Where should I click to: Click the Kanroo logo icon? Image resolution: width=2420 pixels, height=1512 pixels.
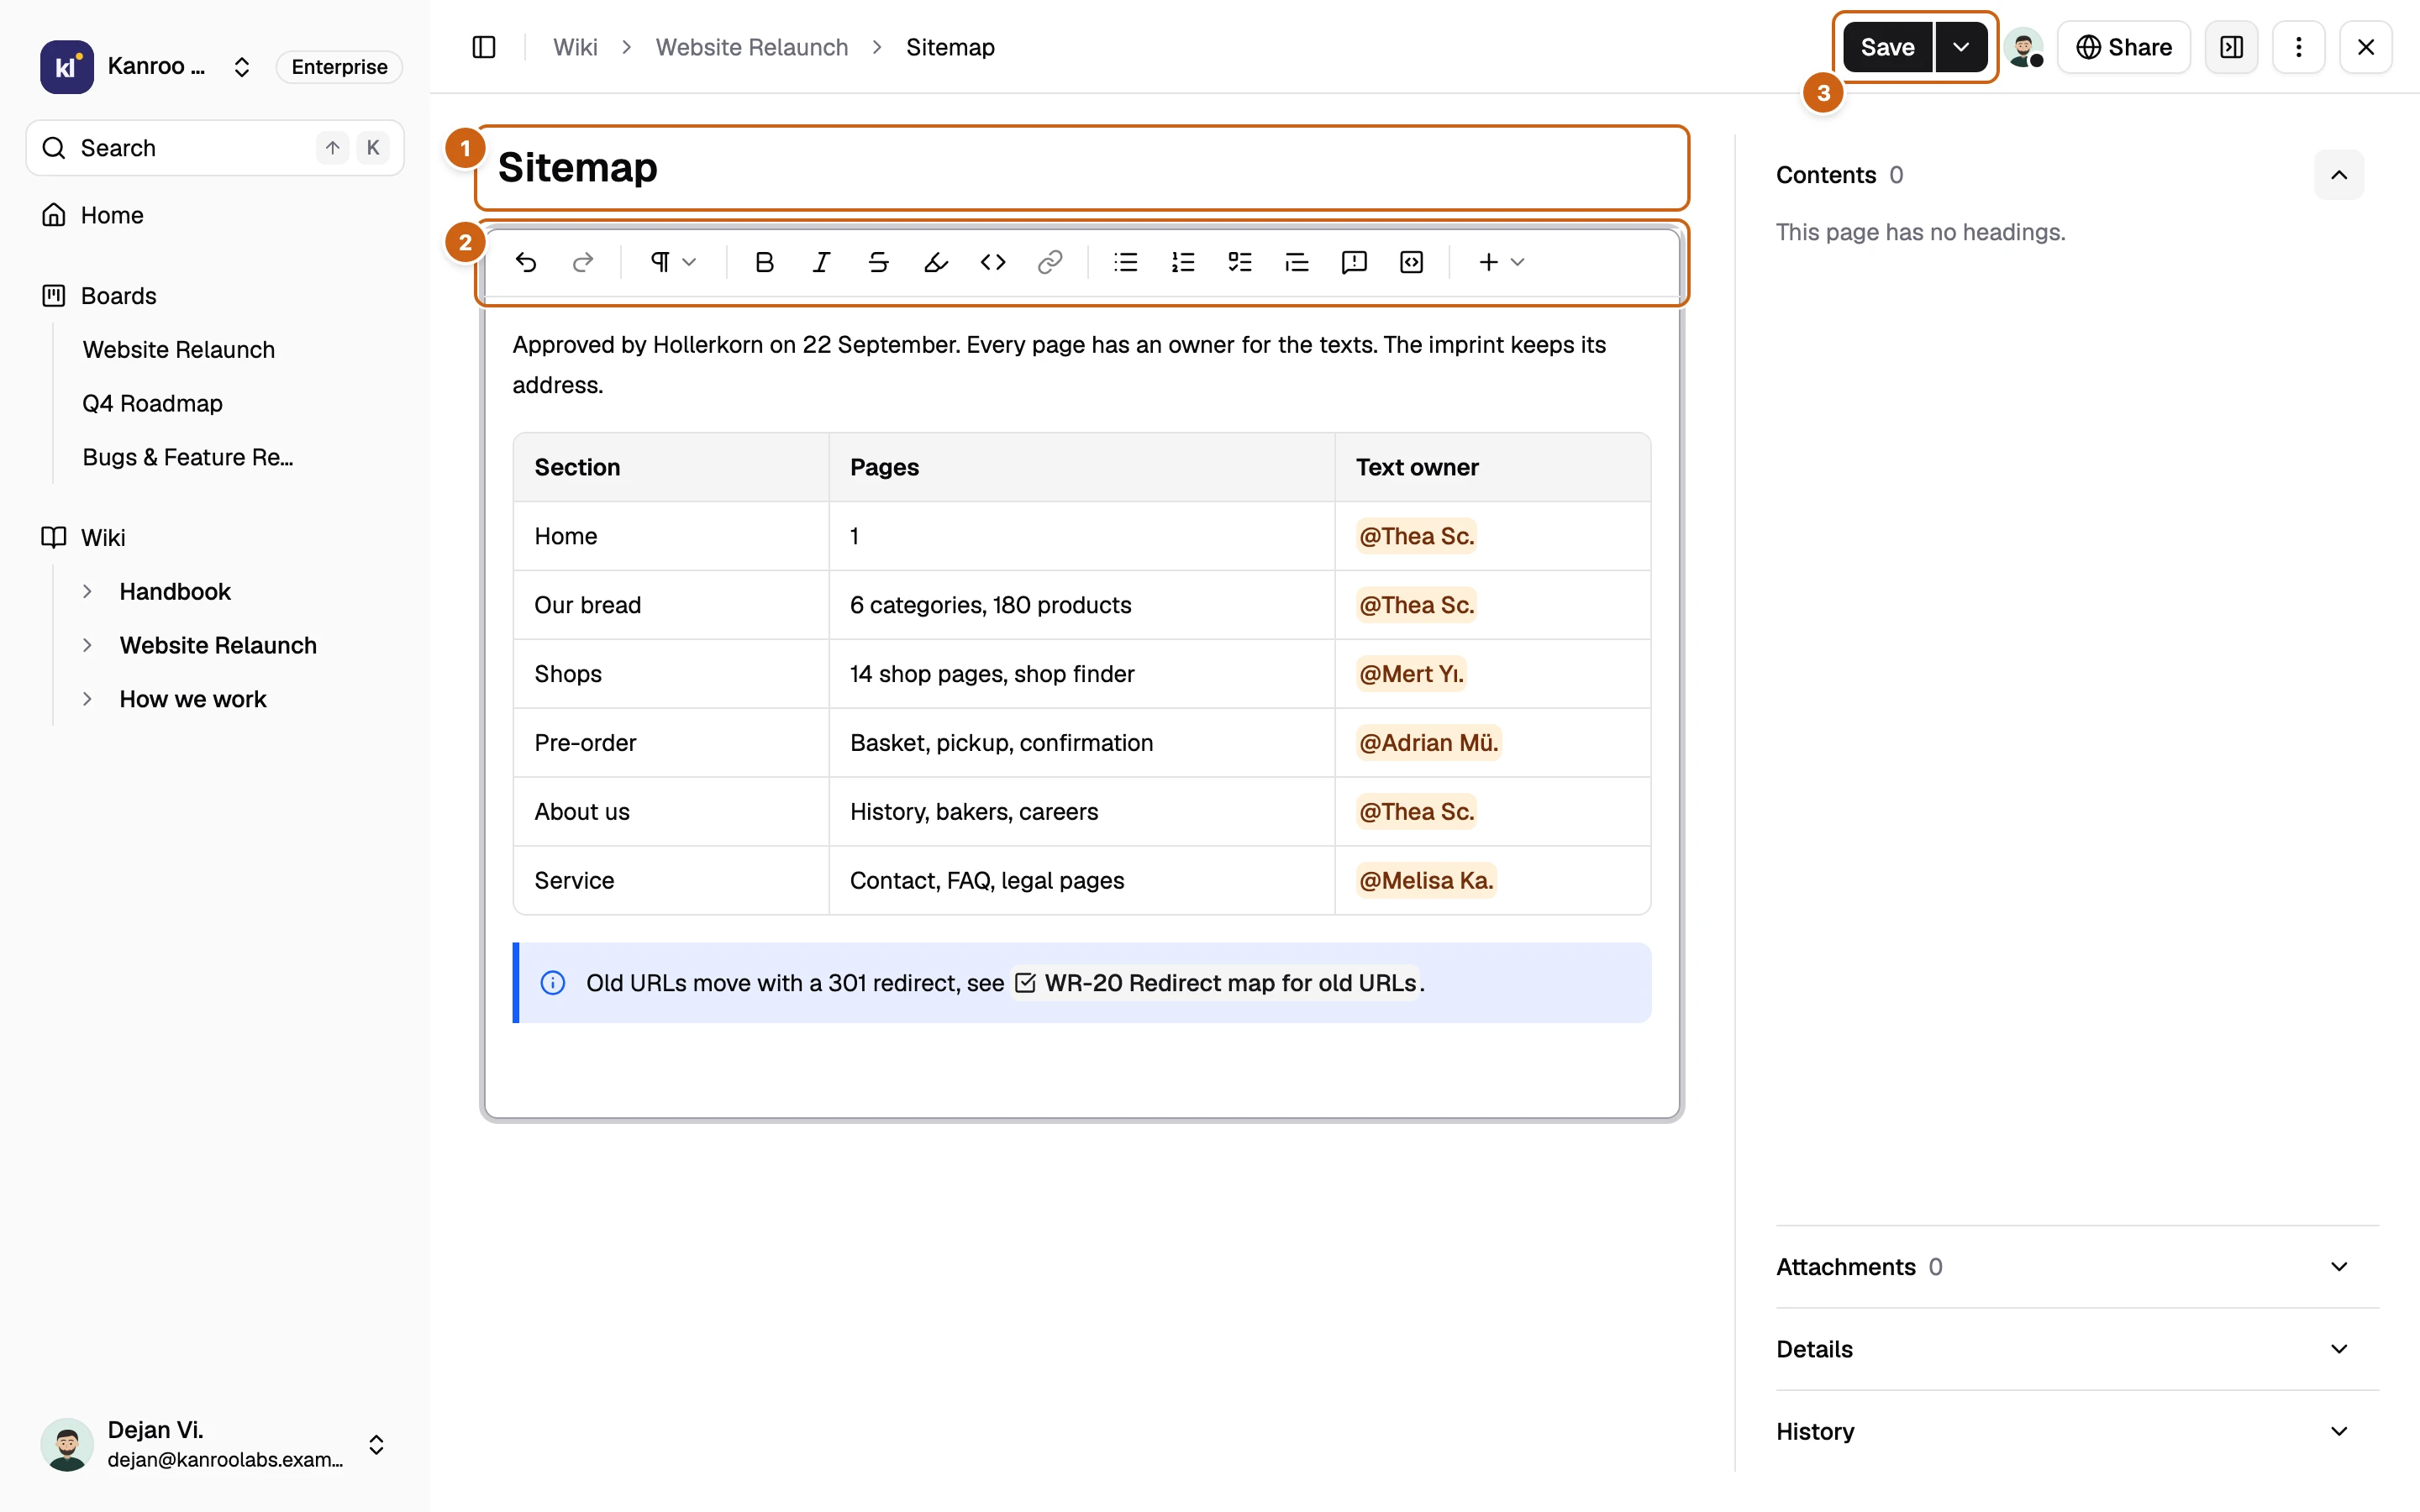[67, 67]
